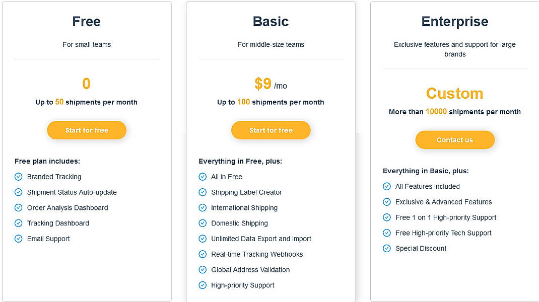The height and width of the screenshot is (302, 539).
Task: Click the check beside Order Analysis Dashboard
Action: click(x=18, y=207)
